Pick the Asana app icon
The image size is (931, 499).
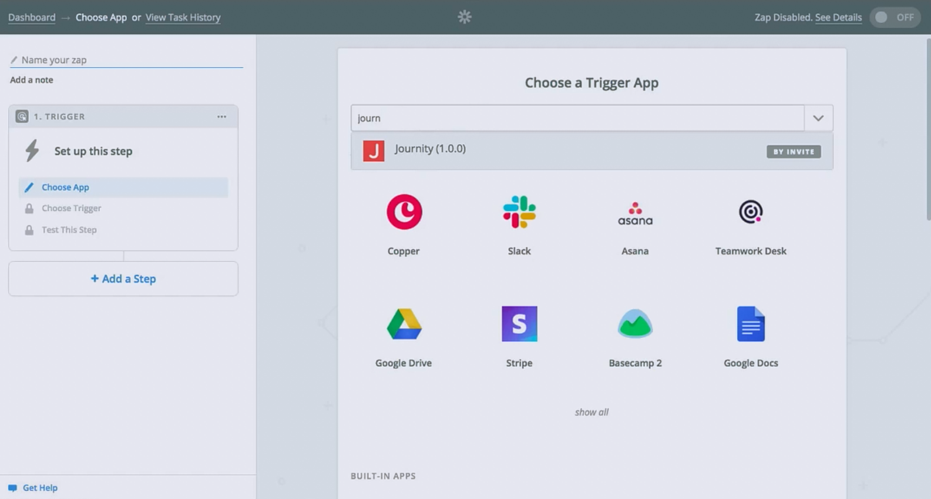pos(635,213)
